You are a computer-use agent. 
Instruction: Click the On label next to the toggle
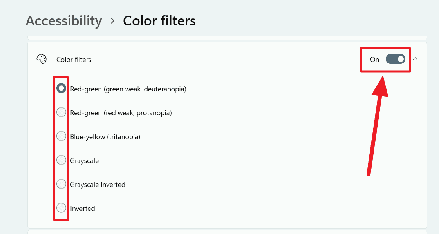(x=374, y=60)
